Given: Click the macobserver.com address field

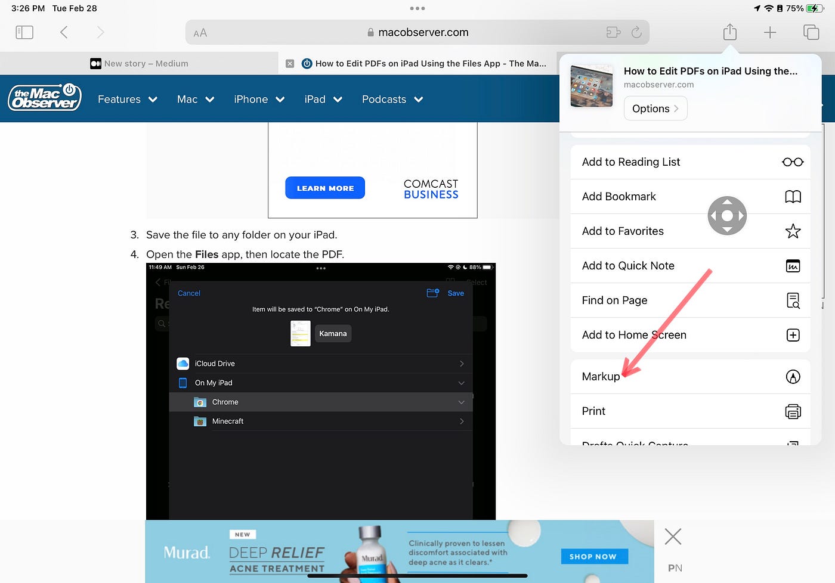Looking at the screenshot, I should [x=417, y=32].
